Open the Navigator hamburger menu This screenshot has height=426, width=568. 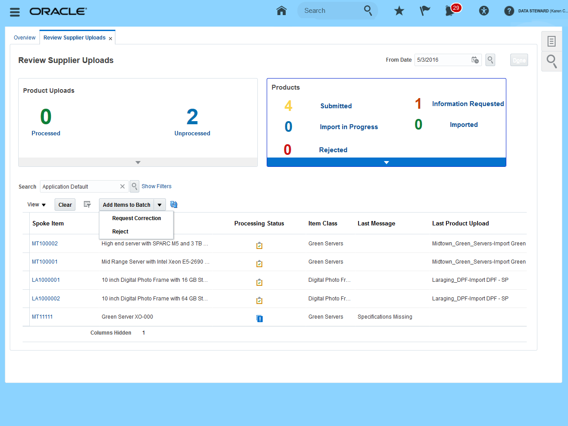point(15,12)
